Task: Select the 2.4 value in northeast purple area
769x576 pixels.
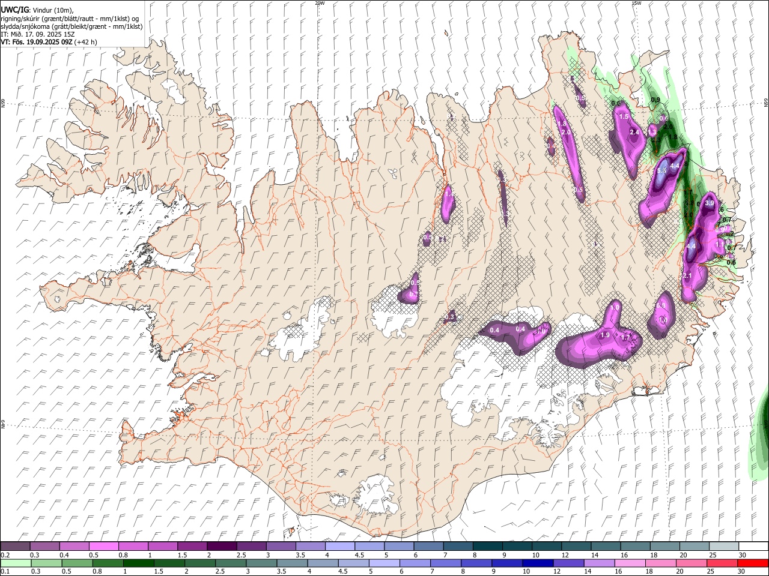Action: (x=634, y=132)
